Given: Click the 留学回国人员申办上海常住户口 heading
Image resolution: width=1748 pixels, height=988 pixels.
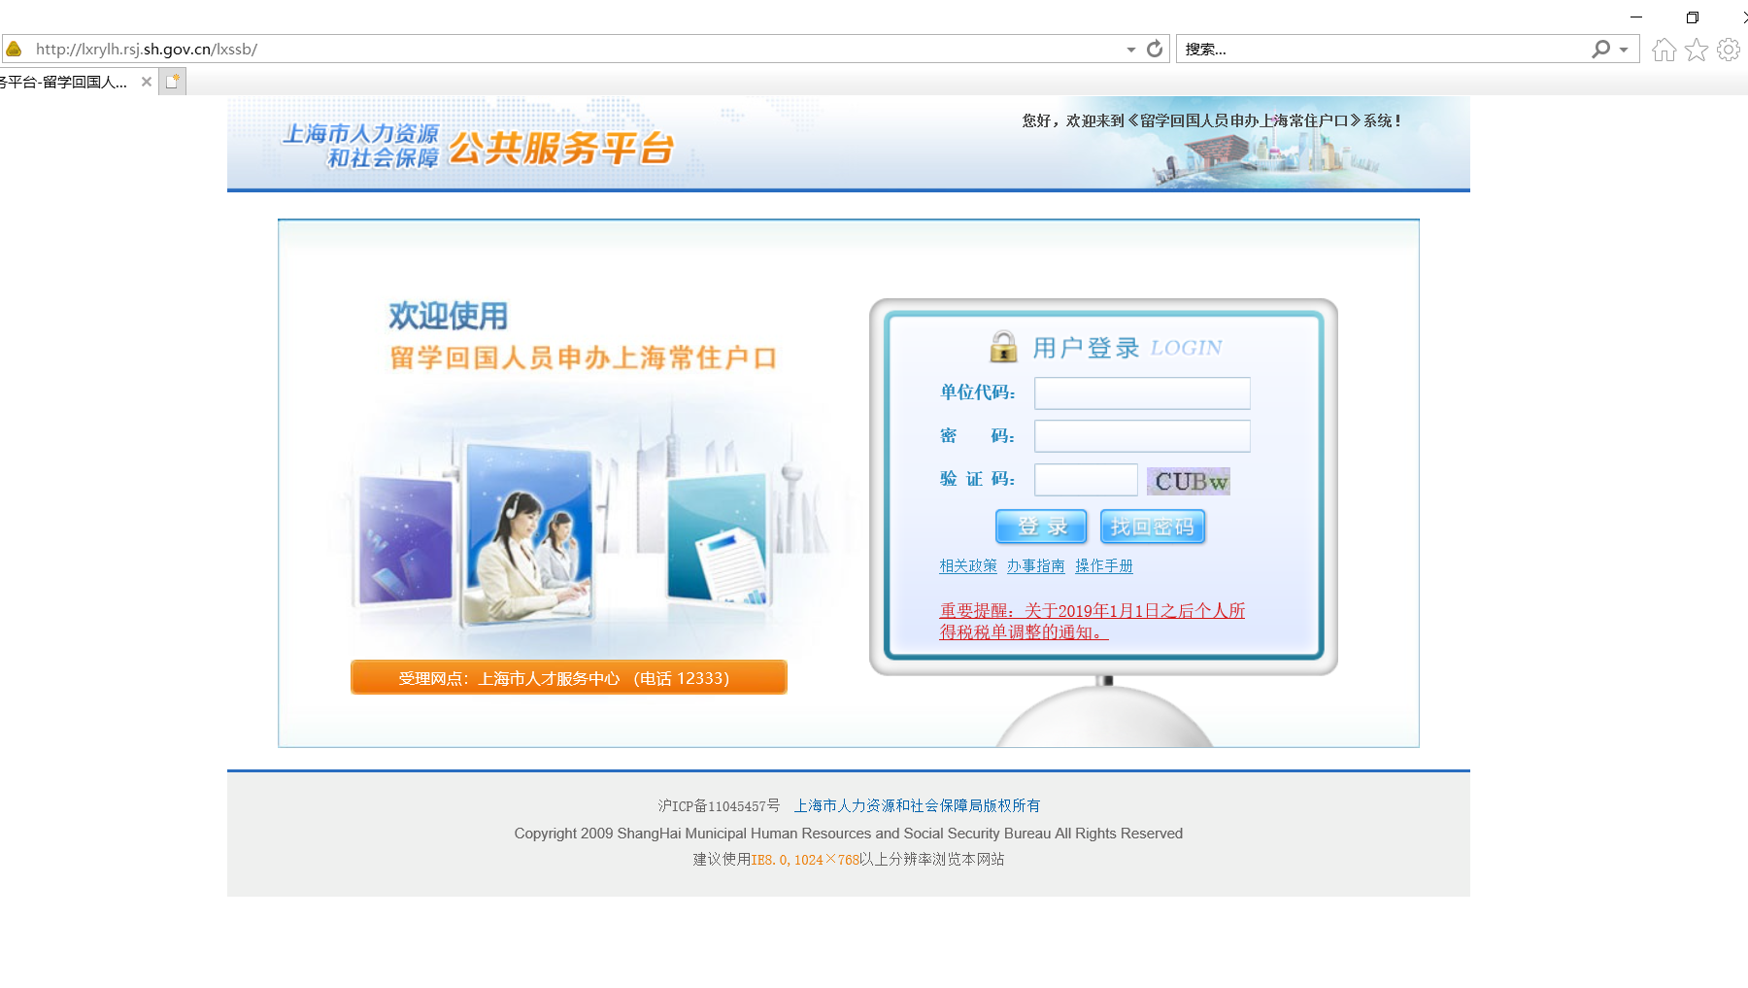Looking at the screenshot, I should tap(584, 358).
